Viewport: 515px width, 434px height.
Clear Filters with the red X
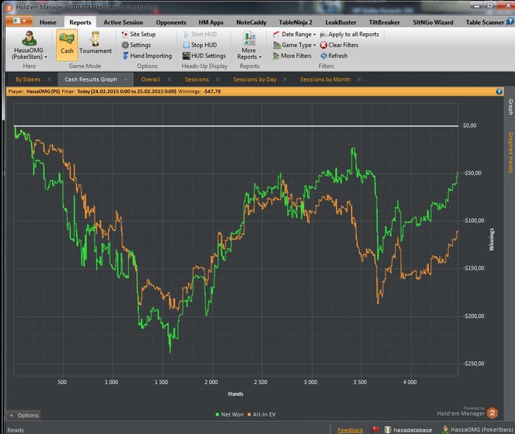point(339,45)
